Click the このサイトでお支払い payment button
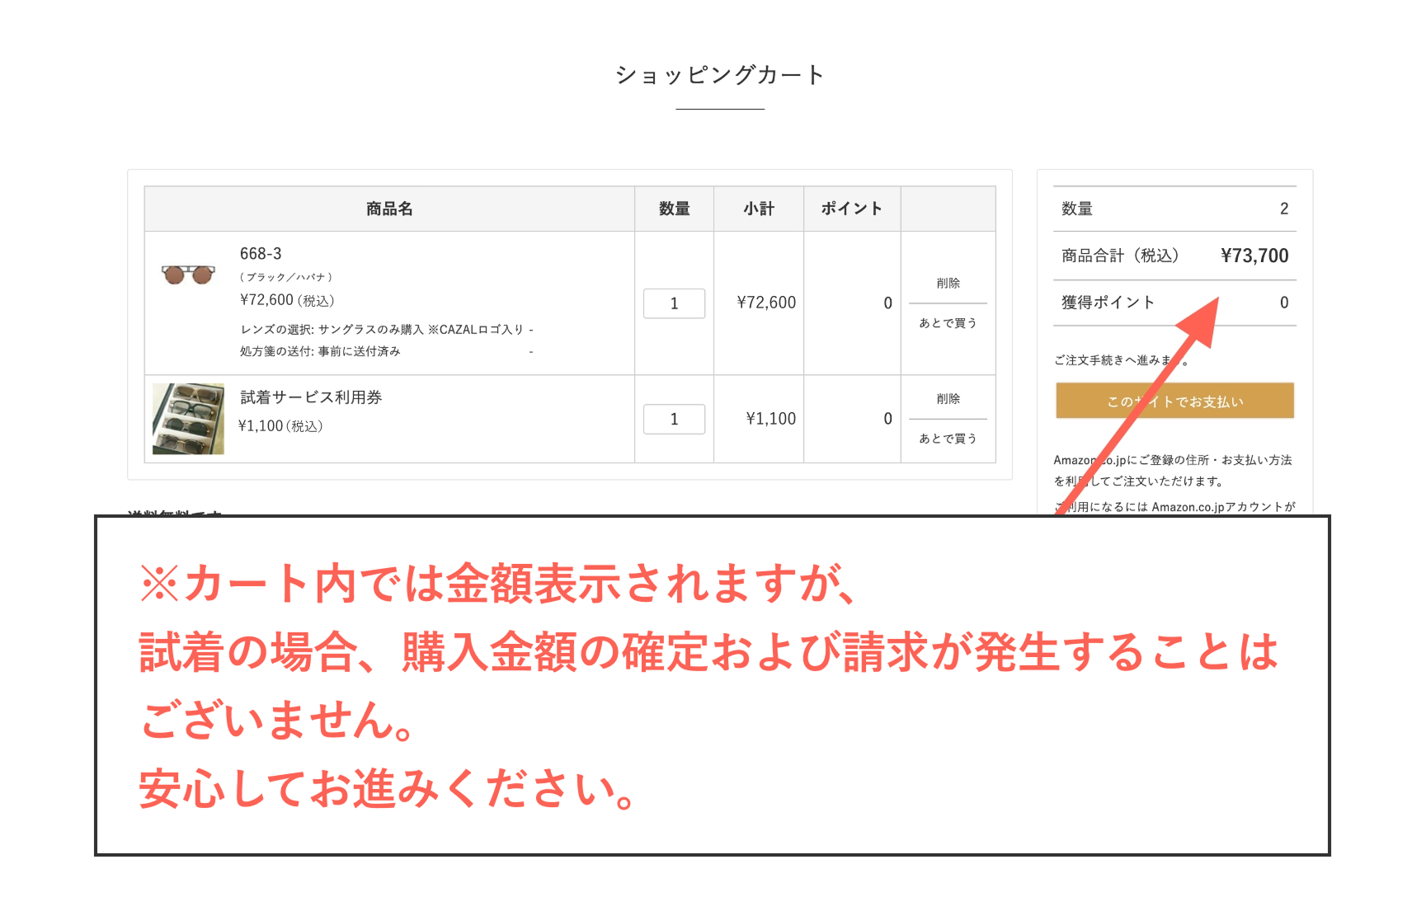 coord(1174,401)
